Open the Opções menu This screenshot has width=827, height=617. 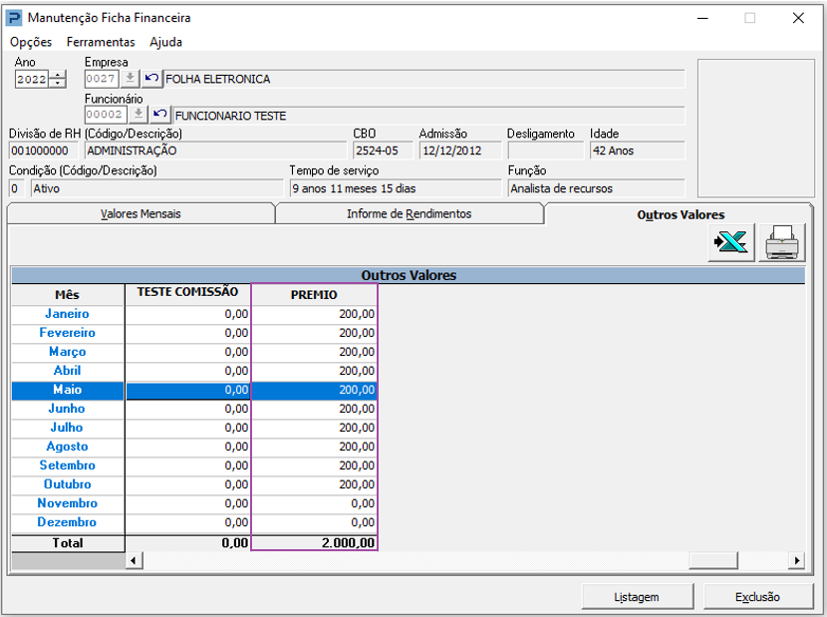pos(31,42)
